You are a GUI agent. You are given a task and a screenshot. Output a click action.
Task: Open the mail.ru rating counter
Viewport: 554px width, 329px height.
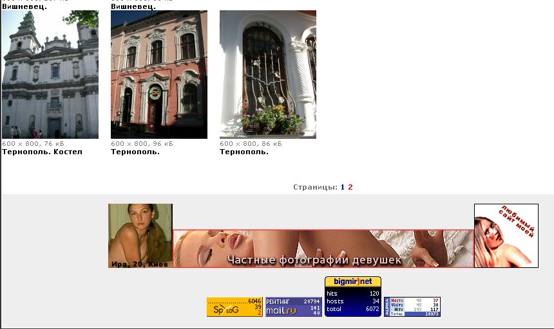[x=294, y=307]
